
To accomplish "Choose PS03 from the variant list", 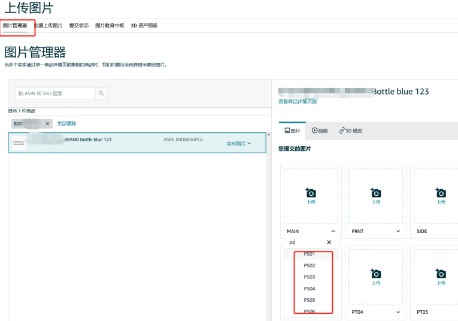I will tap(311, 277).
